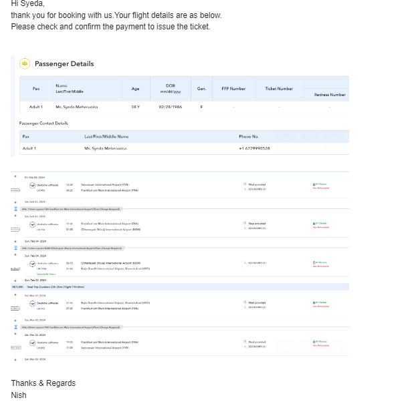Click the DOB value 02/28/1986

point(171,107)
